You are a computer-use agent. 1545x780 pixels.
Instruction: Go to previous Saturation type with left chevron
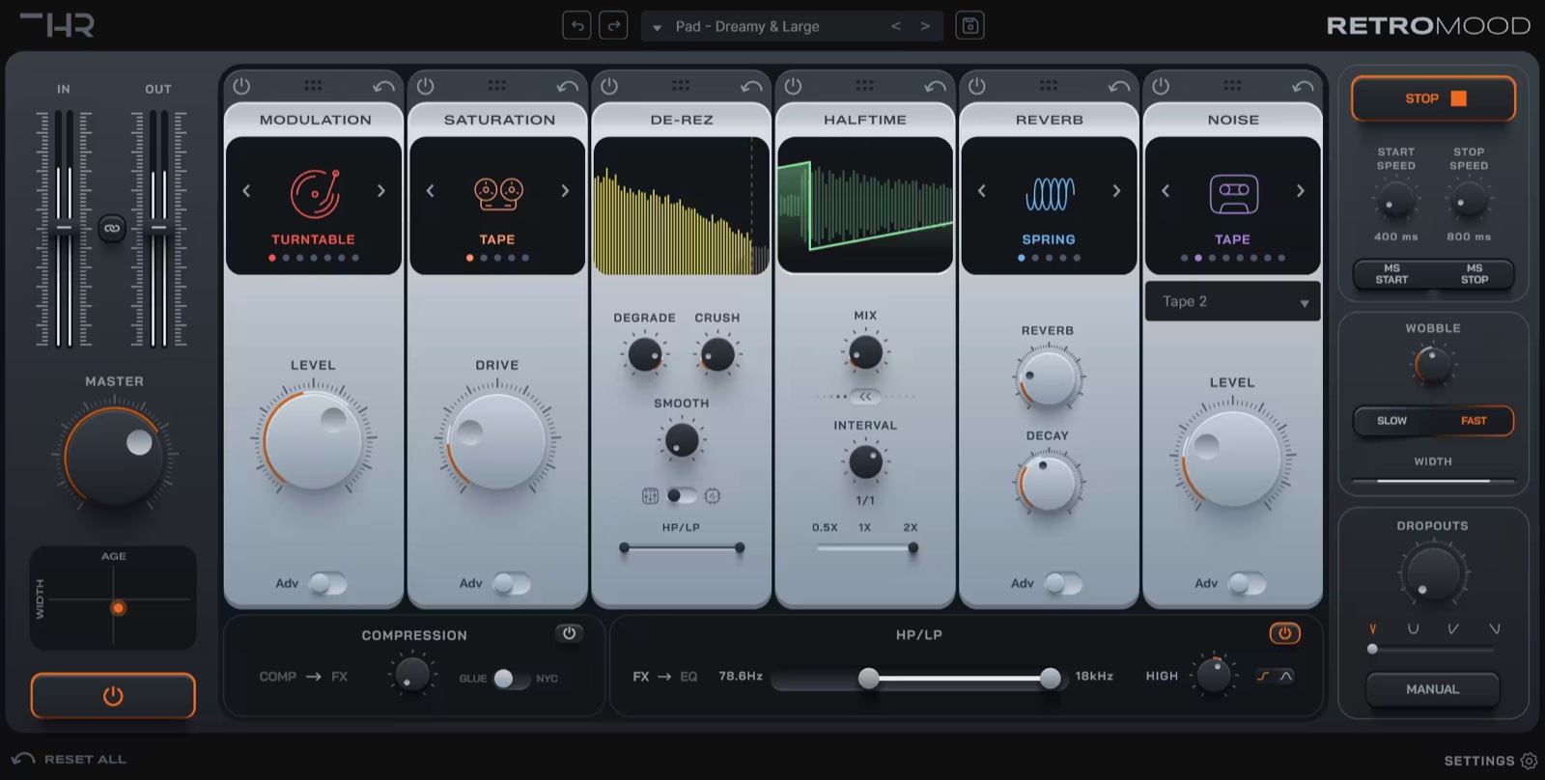coord(431,191)
